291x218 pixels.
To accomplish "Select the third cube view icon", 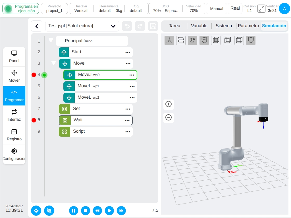I will tap(239, 40).
